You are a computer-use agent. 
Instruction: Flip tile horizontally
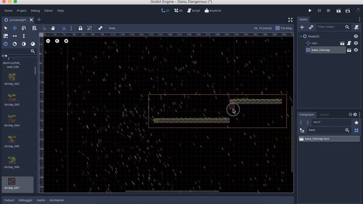(15, 36)
